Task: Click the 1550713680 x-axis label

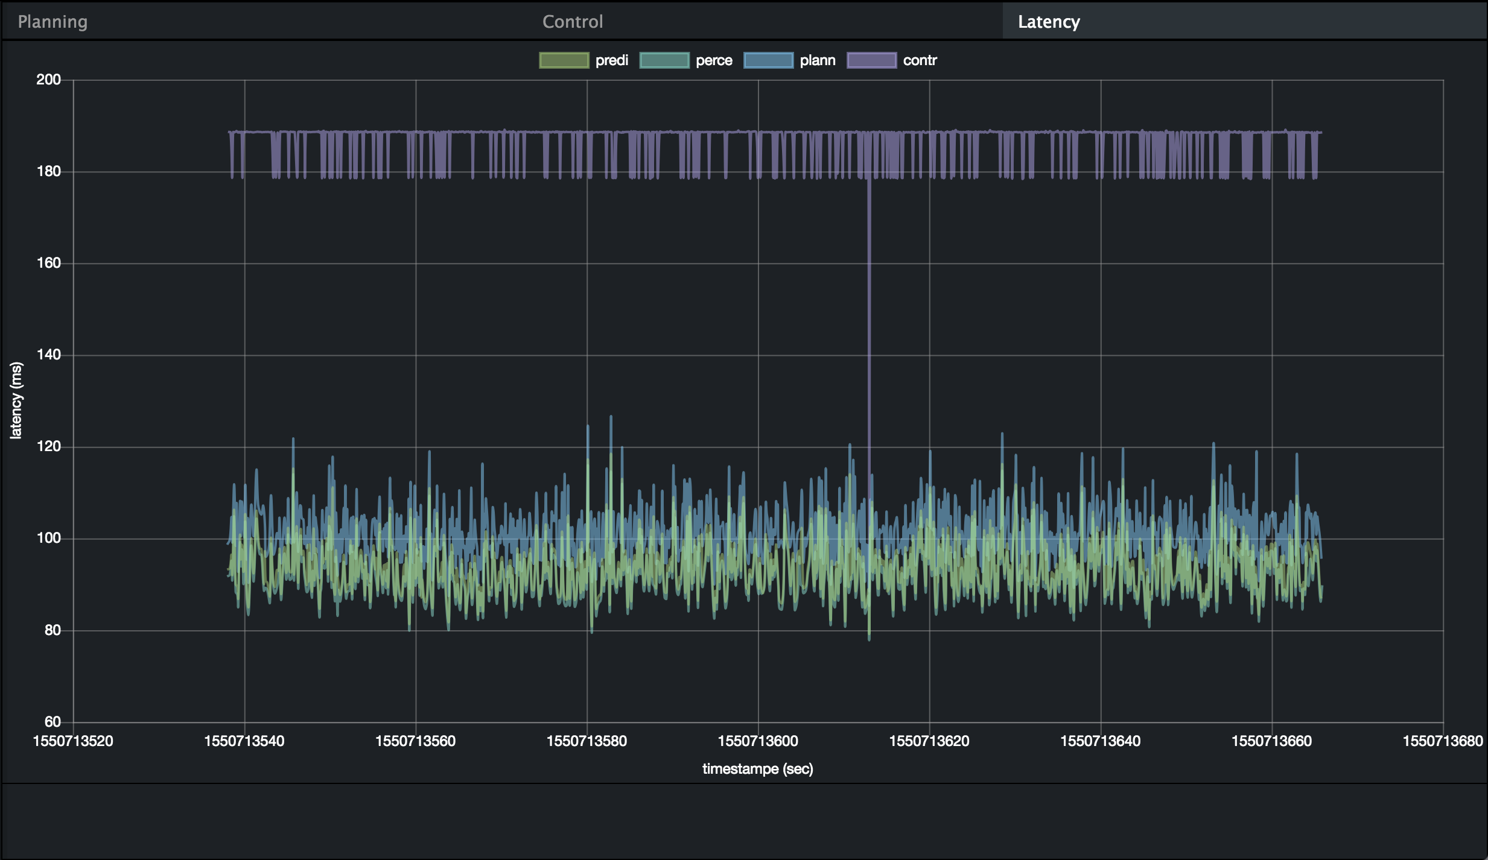Action: [x=1443, y=741]
